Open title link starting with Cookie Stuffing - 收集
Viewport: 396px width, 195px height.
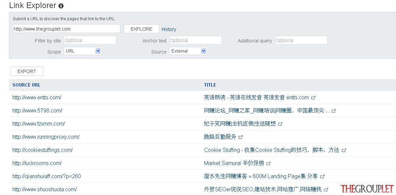click(272, 150)
